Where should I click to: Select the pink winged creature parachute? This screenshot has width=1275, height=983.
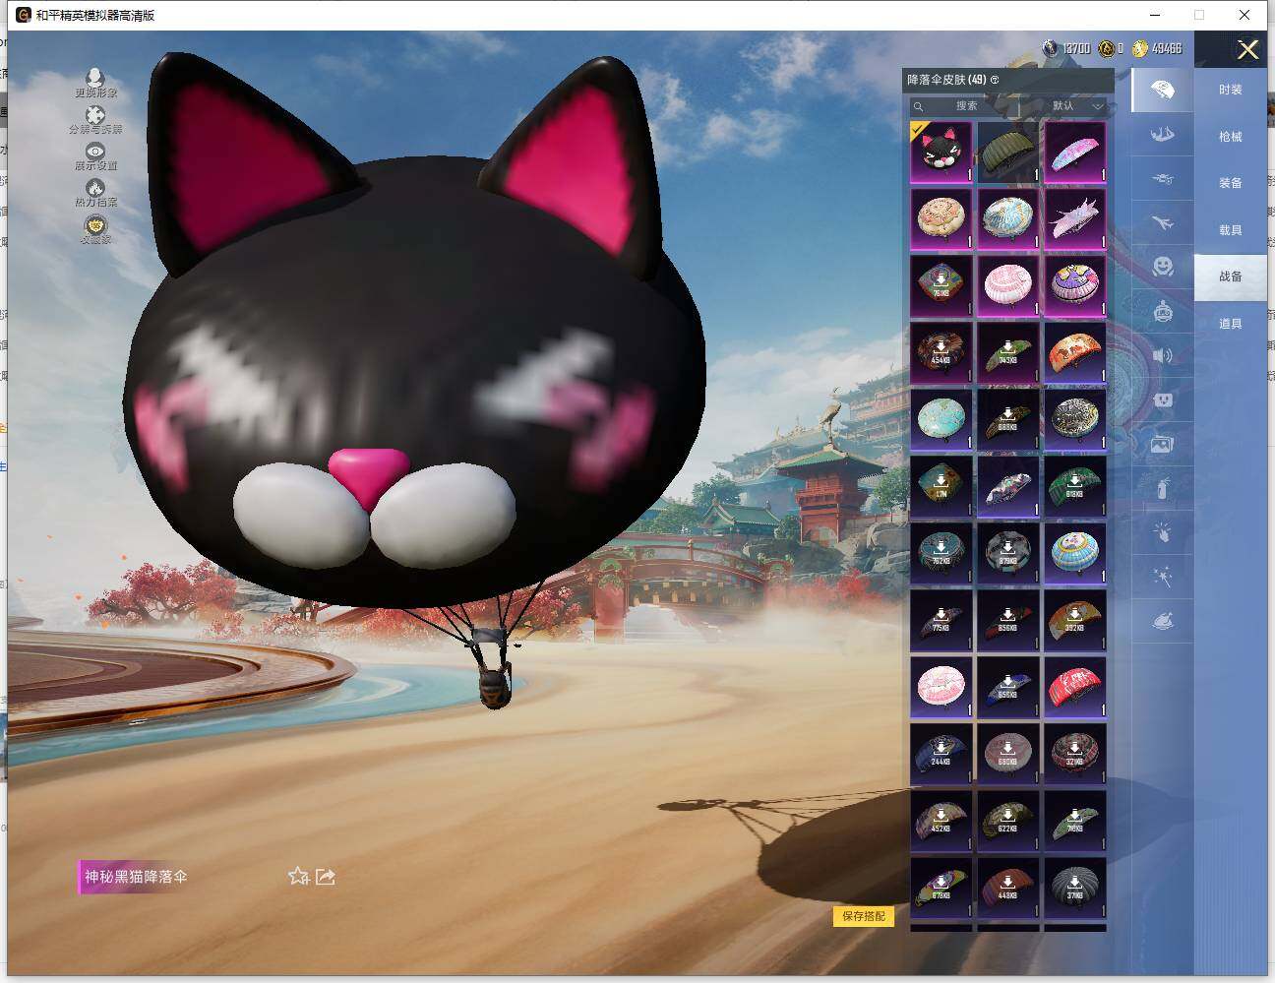[x=1075, y=218]
